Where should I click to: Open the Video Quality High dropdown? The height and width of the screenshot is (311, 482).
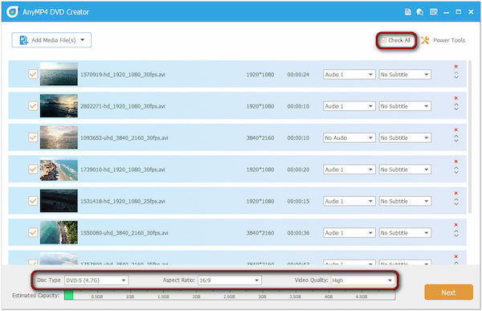tap(362, 280)
